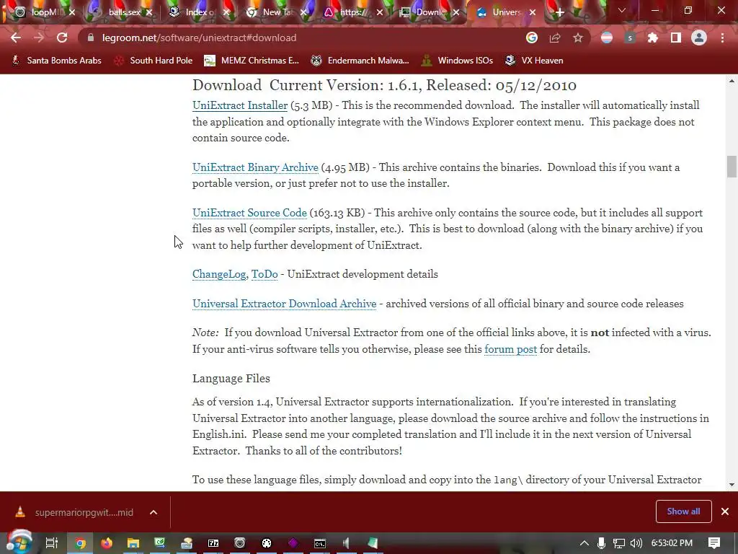This screenshot has height=554, width=738.
Task: Open the downloaded supermariorpg .mid file
Action: click(x=75, y=512)
